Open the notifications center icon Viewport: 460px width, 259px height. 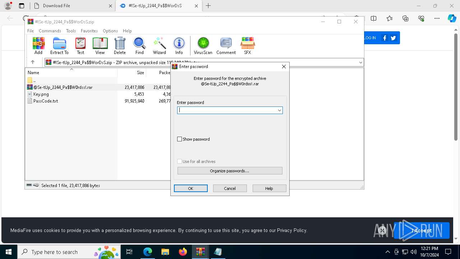tap(448, 252)
